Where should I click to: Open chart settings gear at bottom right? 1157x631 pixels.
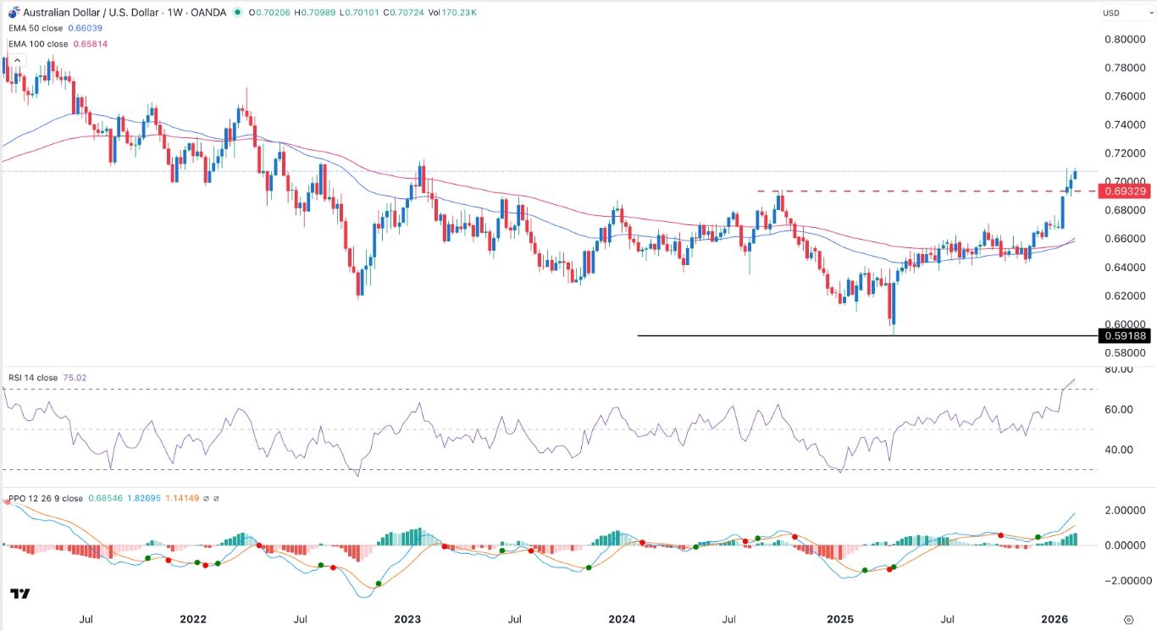click(1128, 620)
